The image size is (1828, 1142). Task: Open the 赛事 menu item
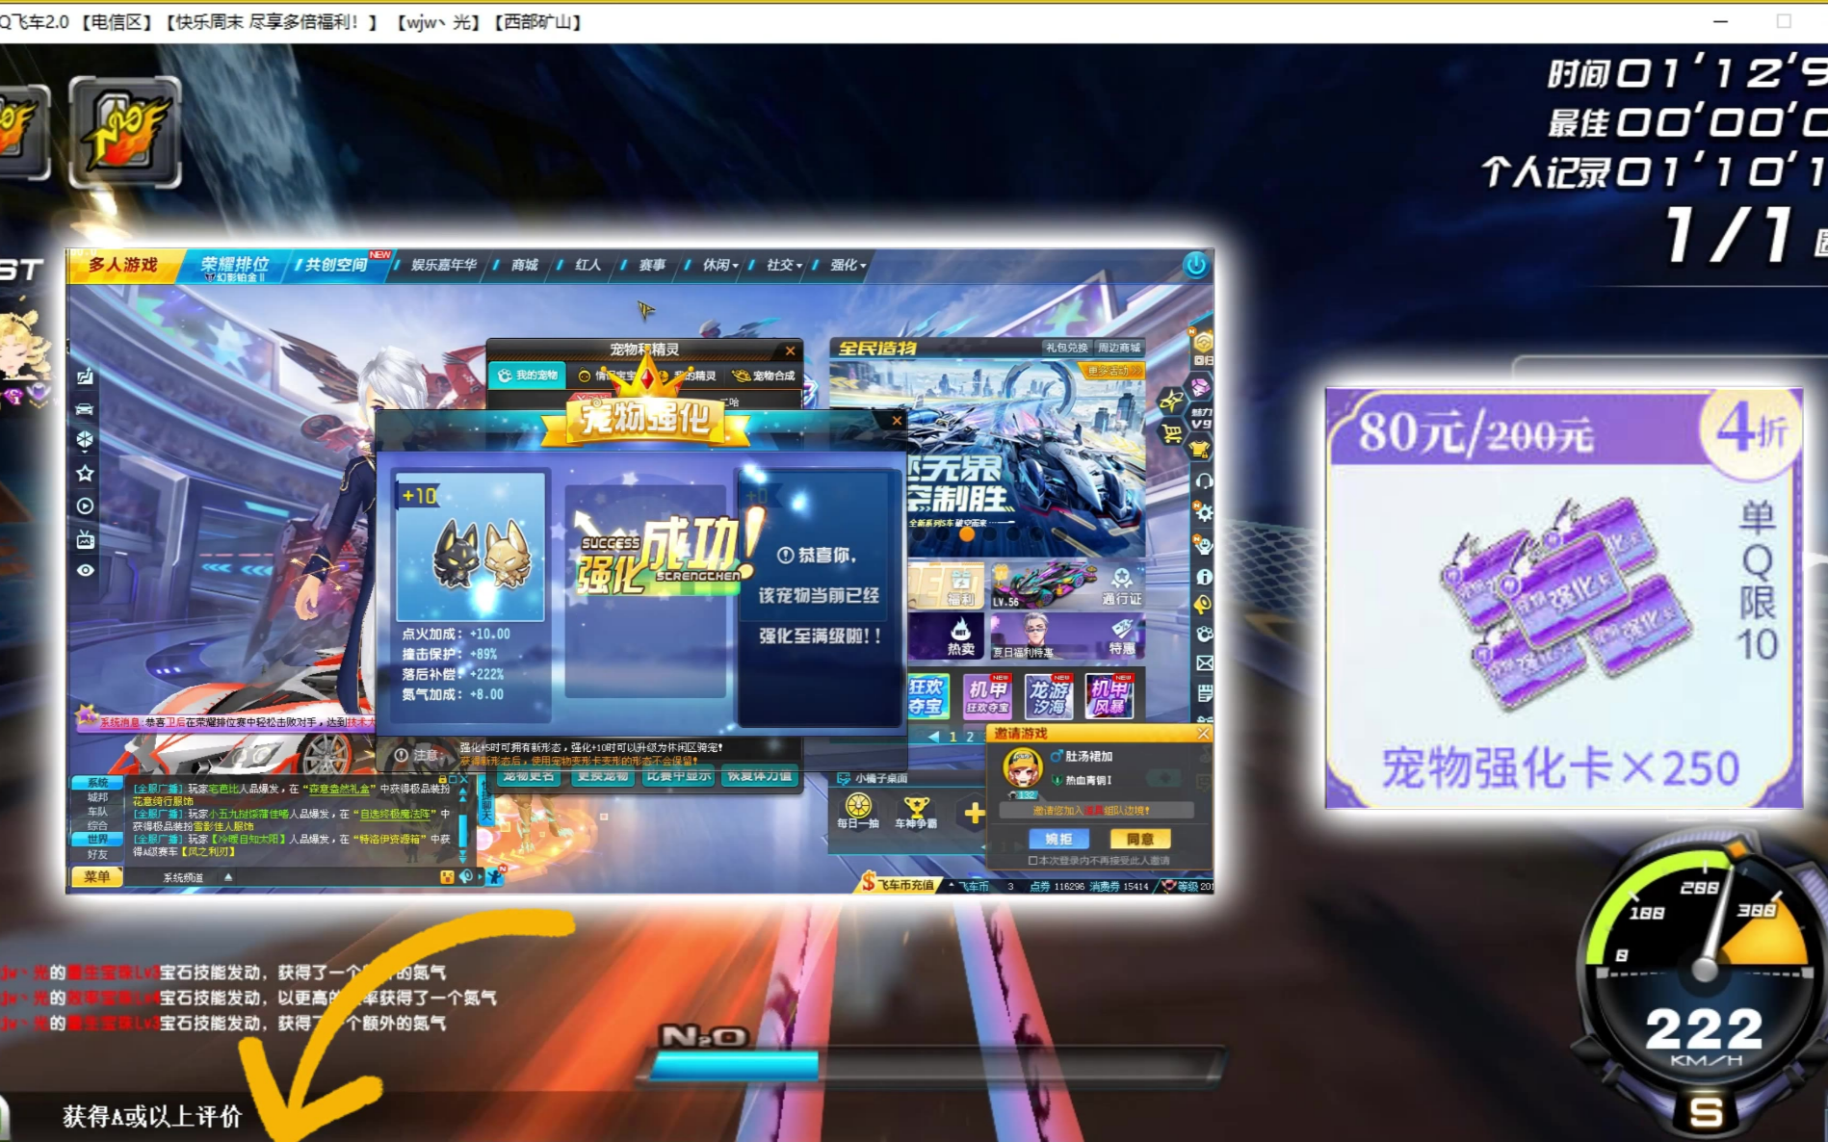pyautogui.click(x=652, y=265)
